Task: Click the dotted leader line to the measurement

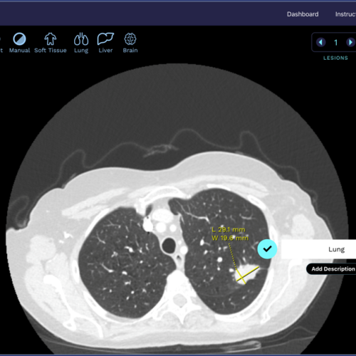Action: pos(233,257)
